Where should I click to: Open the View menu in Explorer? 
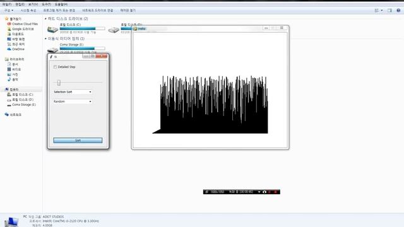click(33, 4)
